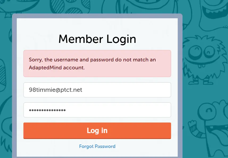Click the fuzzy monster's large left eye
Viewport: 228px width, 158px height.
point(195,52)
